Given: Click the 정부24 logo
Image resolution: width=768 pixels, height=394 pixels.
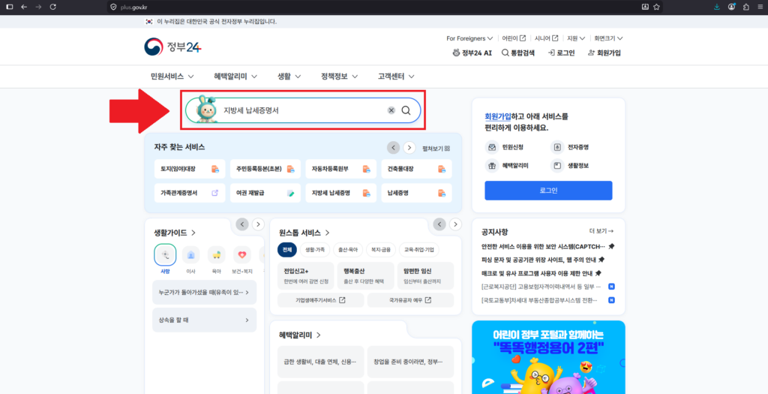Looking at the screenshot, I should (173, 47).
